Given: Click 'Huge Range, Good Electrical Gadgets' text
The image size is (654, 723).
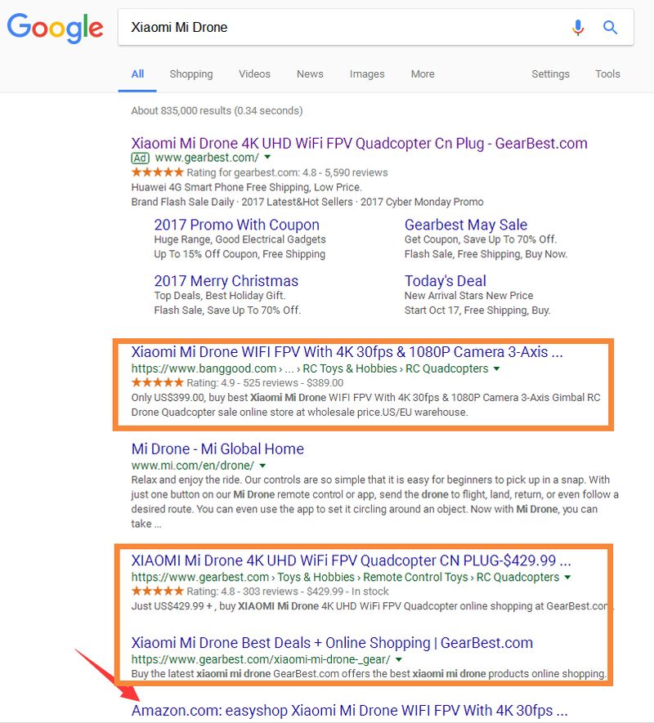Looking at the screenshot, I should (x=240, y=239).
